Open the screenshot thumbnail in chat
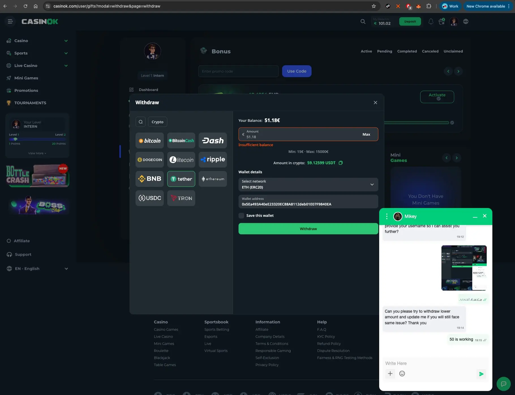Viewport: 515px width, 395px height. tap(464, 268)
